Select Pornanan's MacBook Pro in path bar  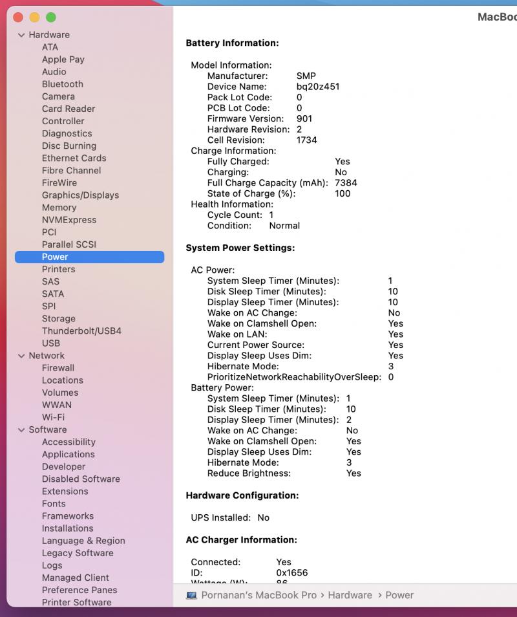click(259, 595)
